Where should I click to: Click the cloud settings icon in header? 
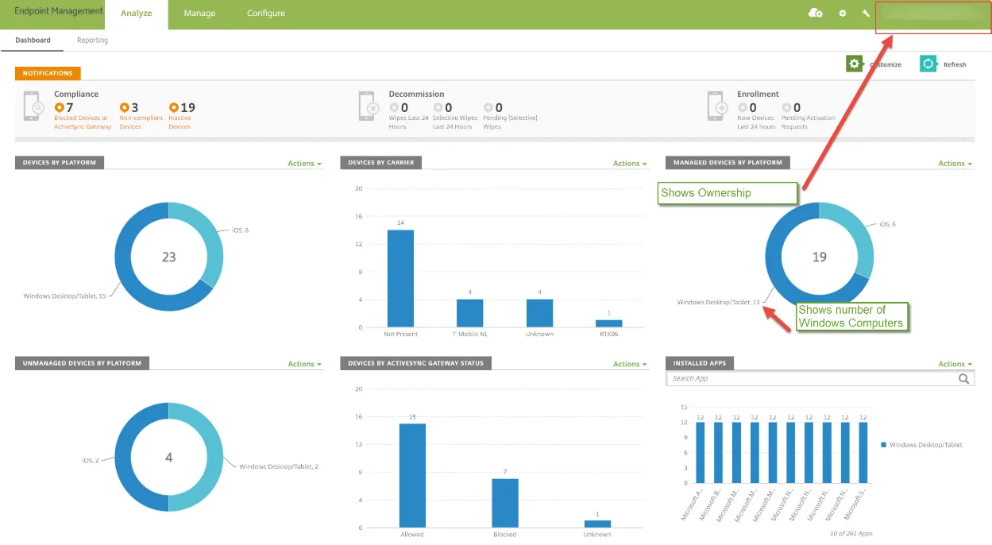pos(815,13)
